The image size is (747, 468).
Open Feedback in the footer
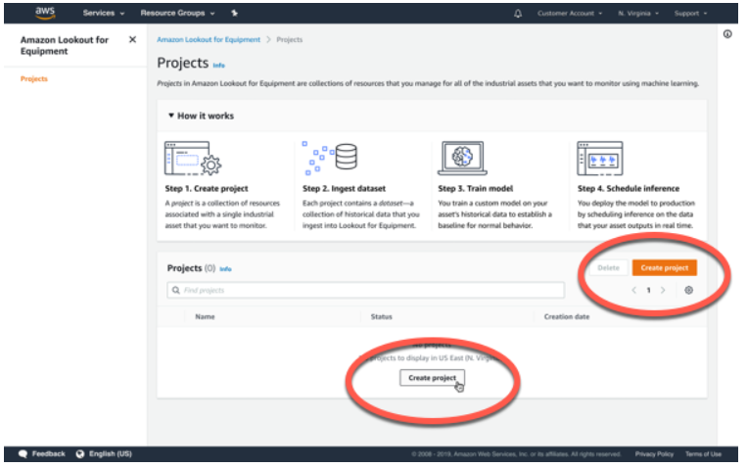48,453
